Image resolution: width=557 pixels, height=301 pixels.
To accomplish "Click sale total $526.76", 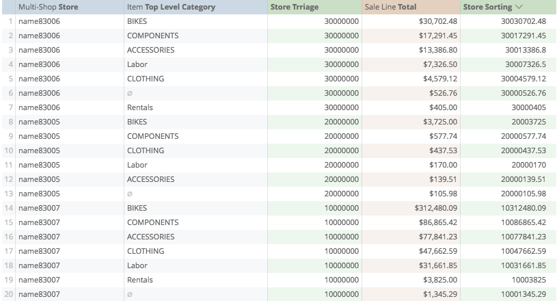I will tap(443, 93).
